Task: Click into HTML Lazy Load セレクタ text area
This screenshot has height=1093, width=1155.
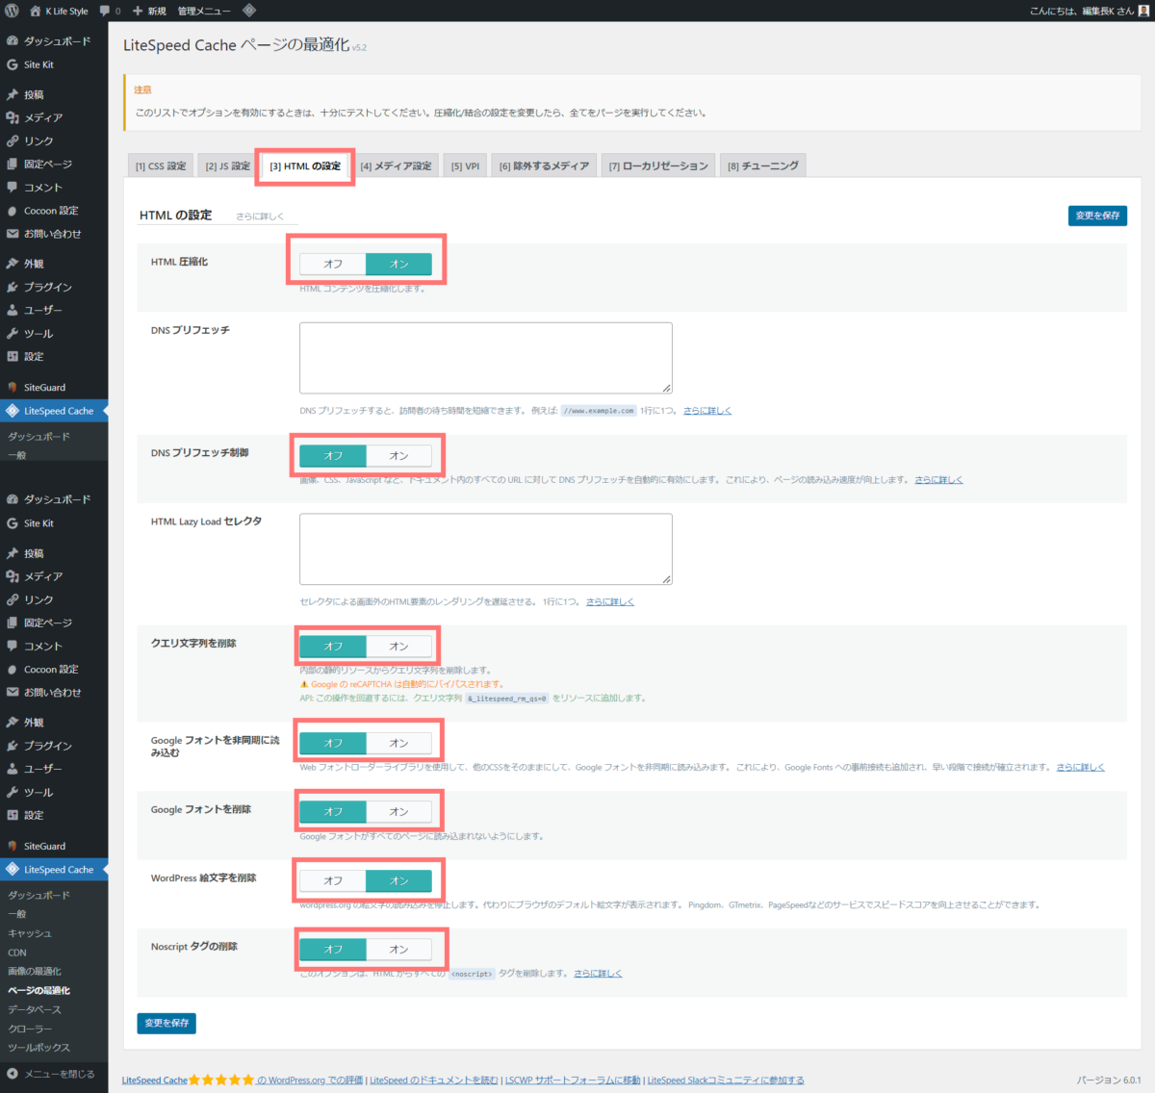Action: tap(485, 548)
